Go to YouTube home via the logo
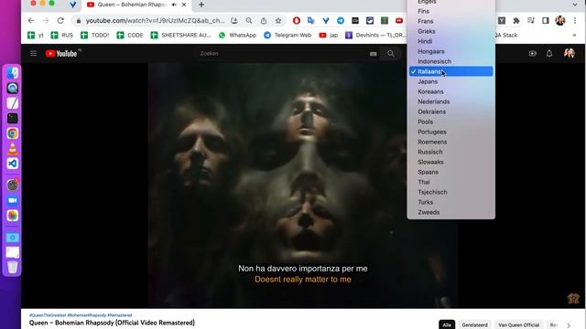The image size is (586, 329). click(61, 54)
